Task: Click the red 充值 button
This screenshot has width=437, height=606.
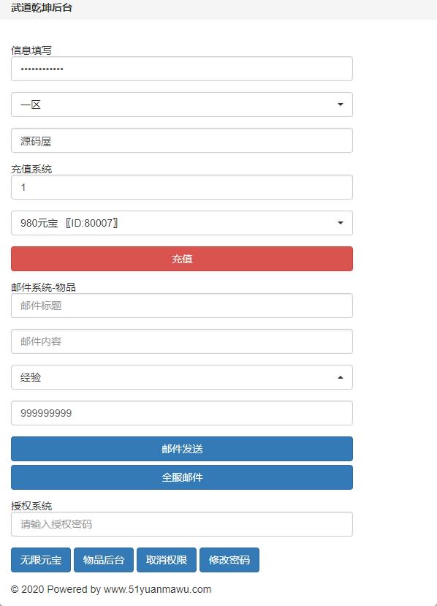Action: (182, 259)
